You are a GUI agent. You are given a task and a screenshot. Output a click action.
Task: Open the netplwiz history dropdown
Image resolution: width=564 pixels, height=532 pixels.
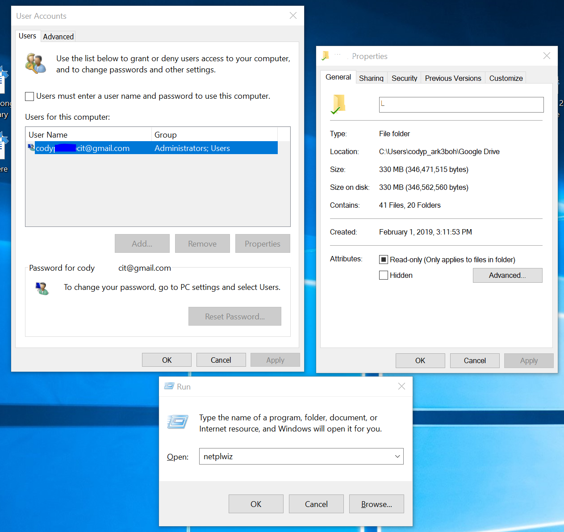click(x=397, y=456)
